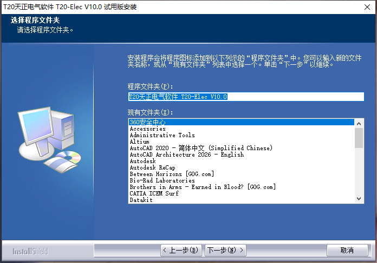This screenshot has height=263, width=377.
Task: Pick the Datakit folder entry
Action: (242, 200)
